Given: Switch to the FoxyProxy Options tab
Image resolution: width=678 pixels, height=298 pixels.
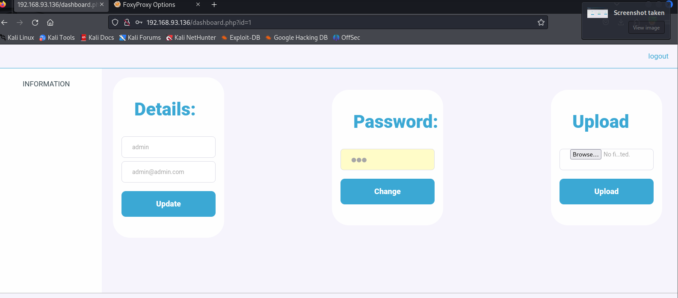Looking at the screenshot, I should [149, 5].
